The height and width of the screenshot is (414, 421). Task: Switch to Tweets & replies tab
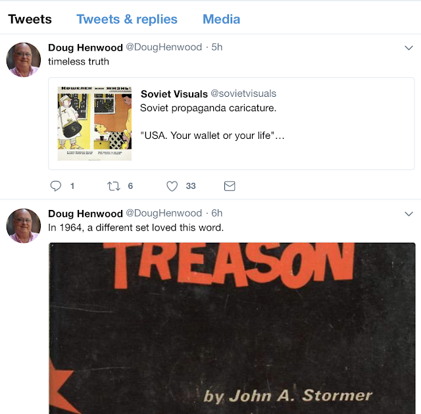coord(127,19)
